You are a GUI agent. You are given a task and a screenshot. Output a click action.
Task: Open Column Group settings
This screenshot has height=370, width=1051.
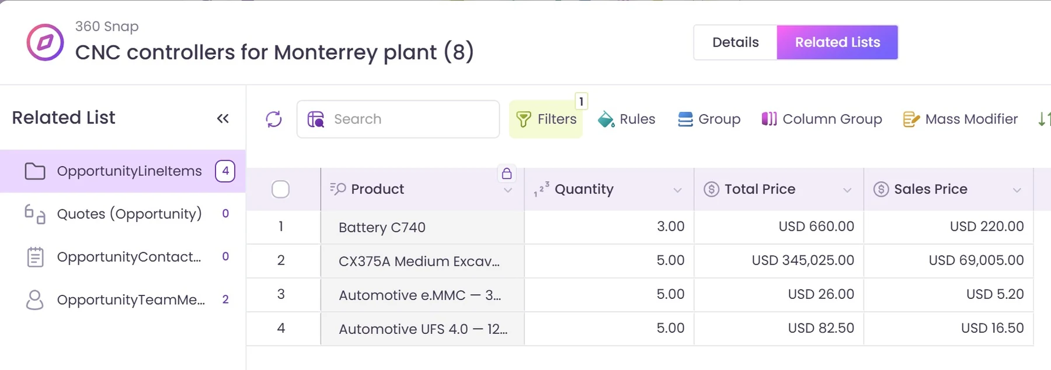822,119
